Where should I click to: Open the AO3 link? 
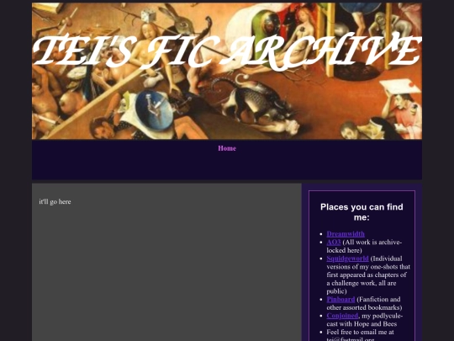(x=333, y=242)
